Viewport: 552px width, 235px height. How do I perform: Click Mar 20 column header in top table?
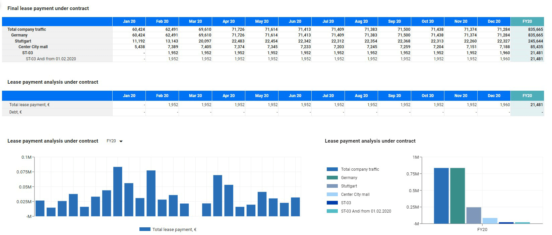195,21
